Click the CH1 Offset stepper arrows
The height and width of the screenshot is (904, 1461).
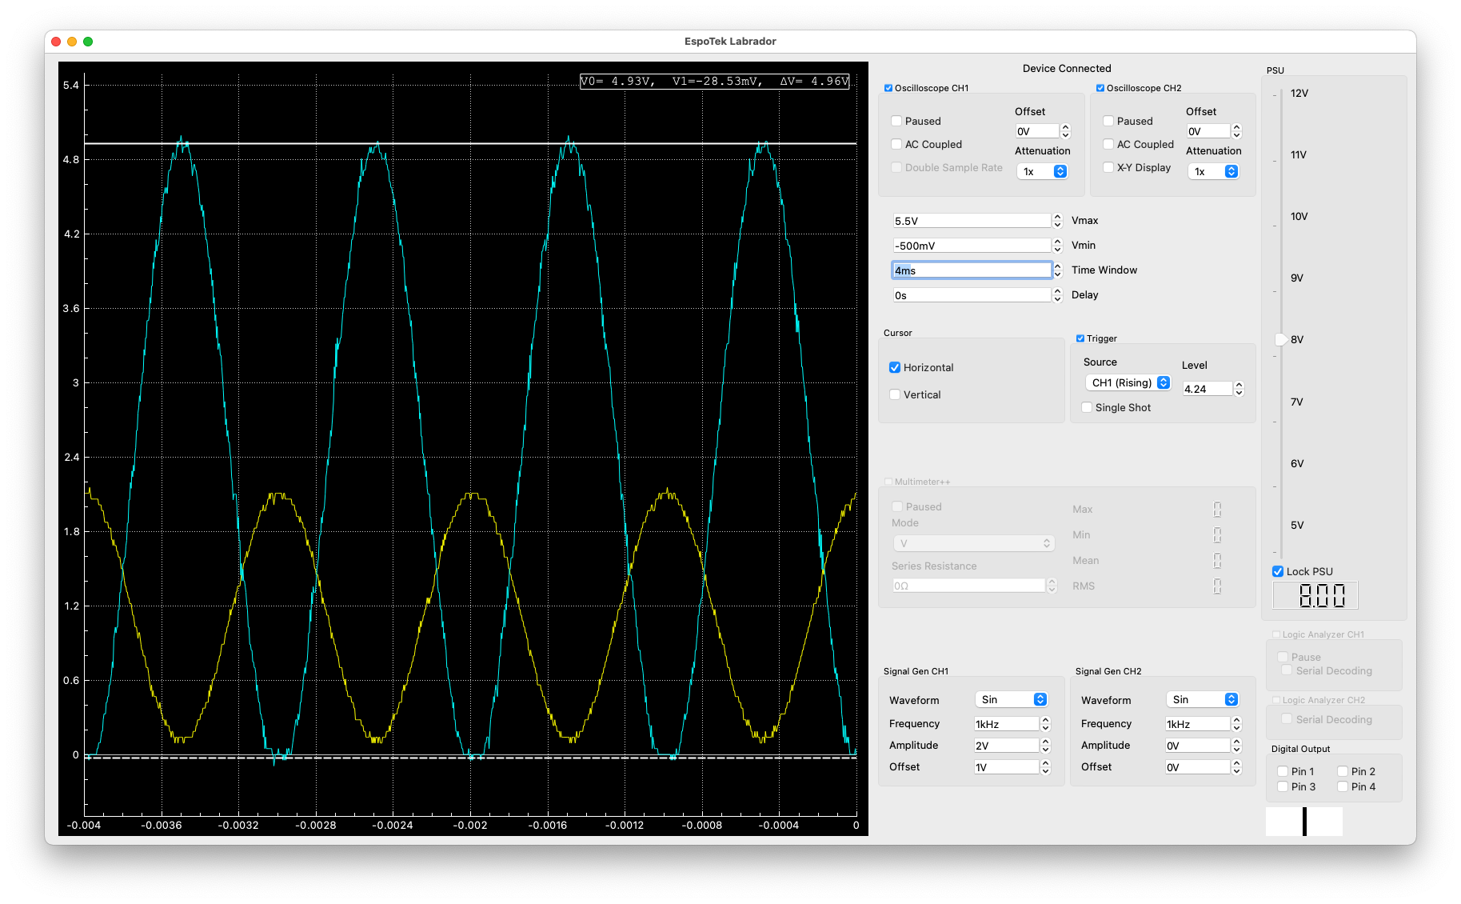[x=1065, y=131]
